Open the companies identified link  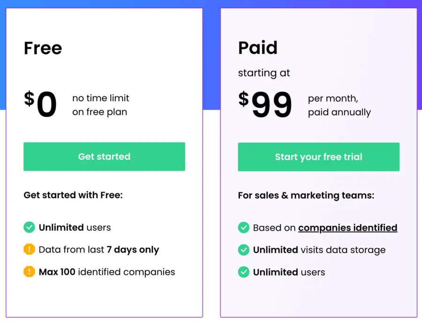pos(347,227)
